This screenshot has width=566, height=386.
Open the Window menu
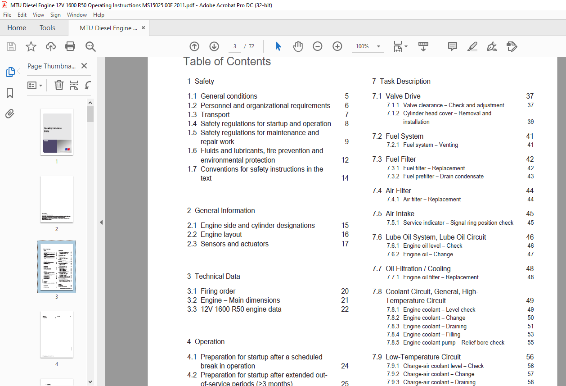[77, 15]
